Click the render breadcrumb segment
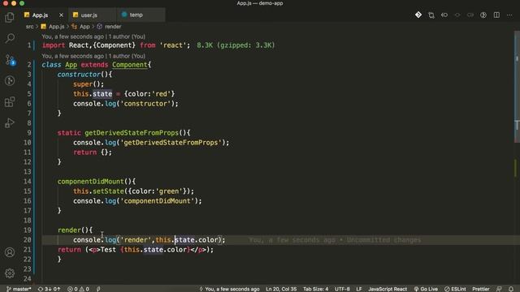Viewport: 520px width, 292px height. (x=113, y=27)
